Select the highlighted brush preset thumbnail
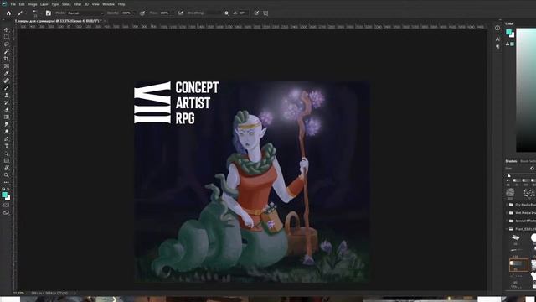 518,265
